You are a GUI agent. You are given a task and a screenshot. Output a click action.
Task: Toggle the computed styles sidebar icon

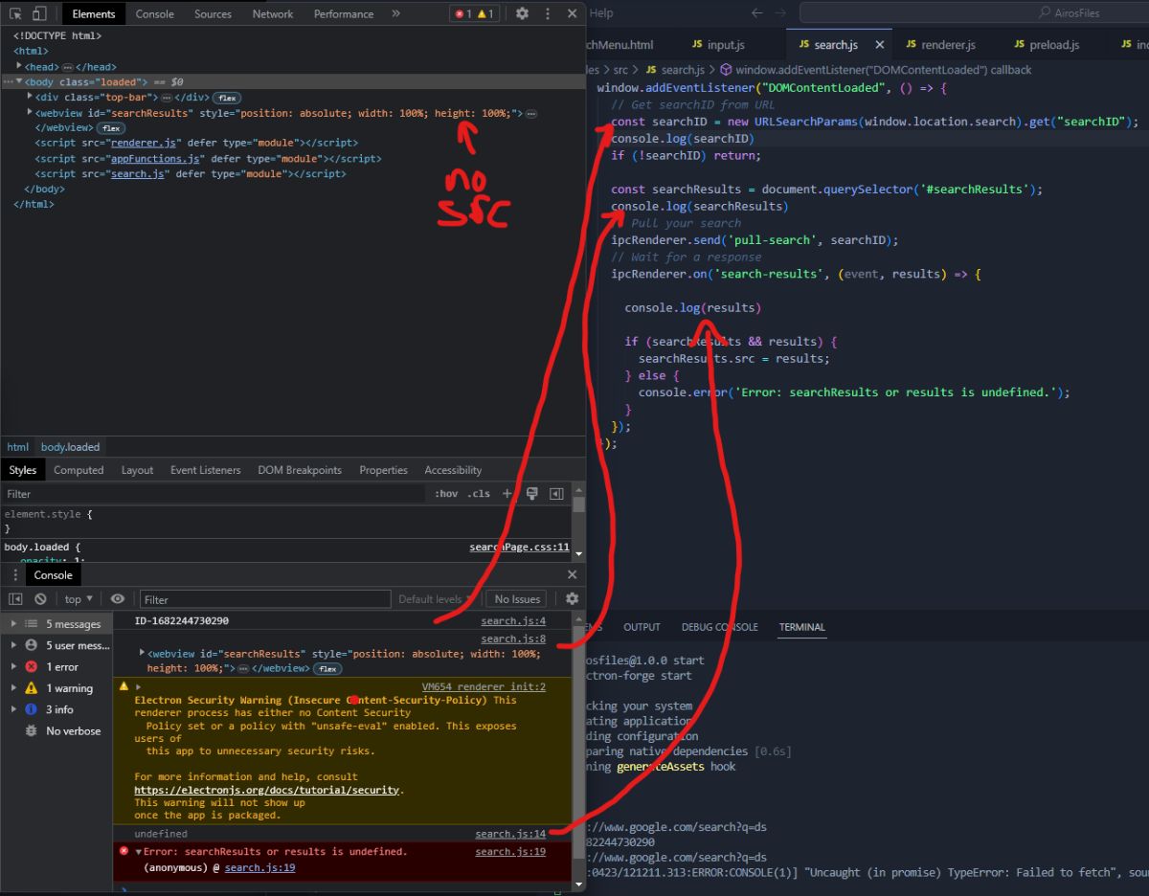click(556, 494)
